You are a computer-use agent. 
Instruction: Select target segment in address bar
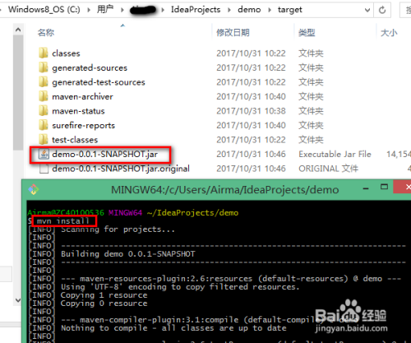click(289, 10)
